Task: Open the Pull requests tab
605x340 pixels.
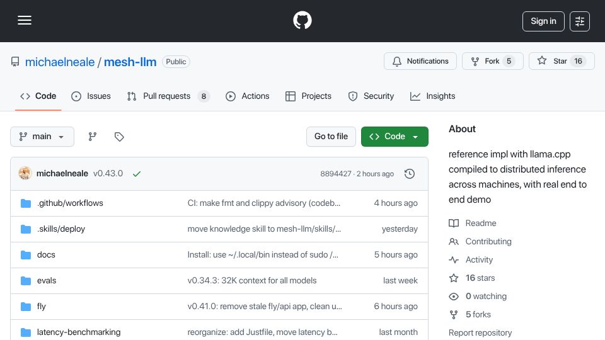Action: [168, 96]
